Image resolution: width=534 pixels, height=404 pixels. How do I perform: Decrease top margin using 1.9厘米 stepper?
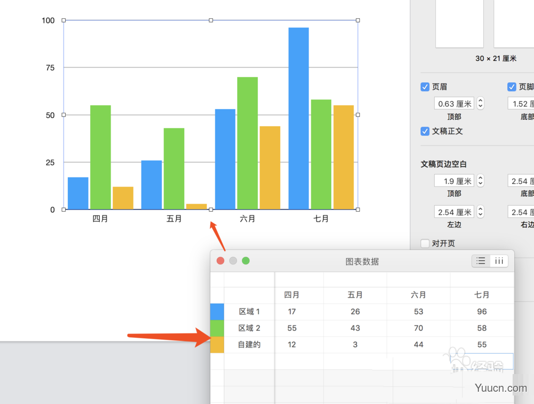point(480,183)
